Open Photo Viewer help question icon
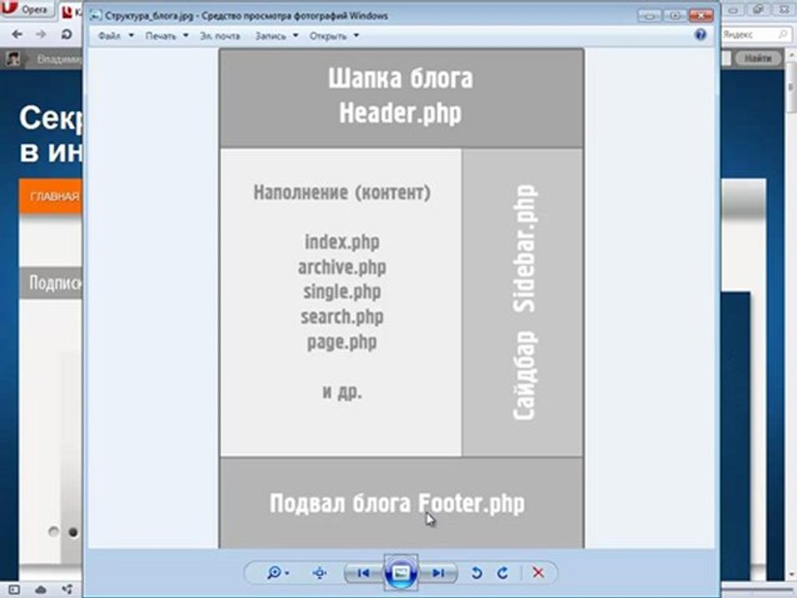 click(701, 35)
